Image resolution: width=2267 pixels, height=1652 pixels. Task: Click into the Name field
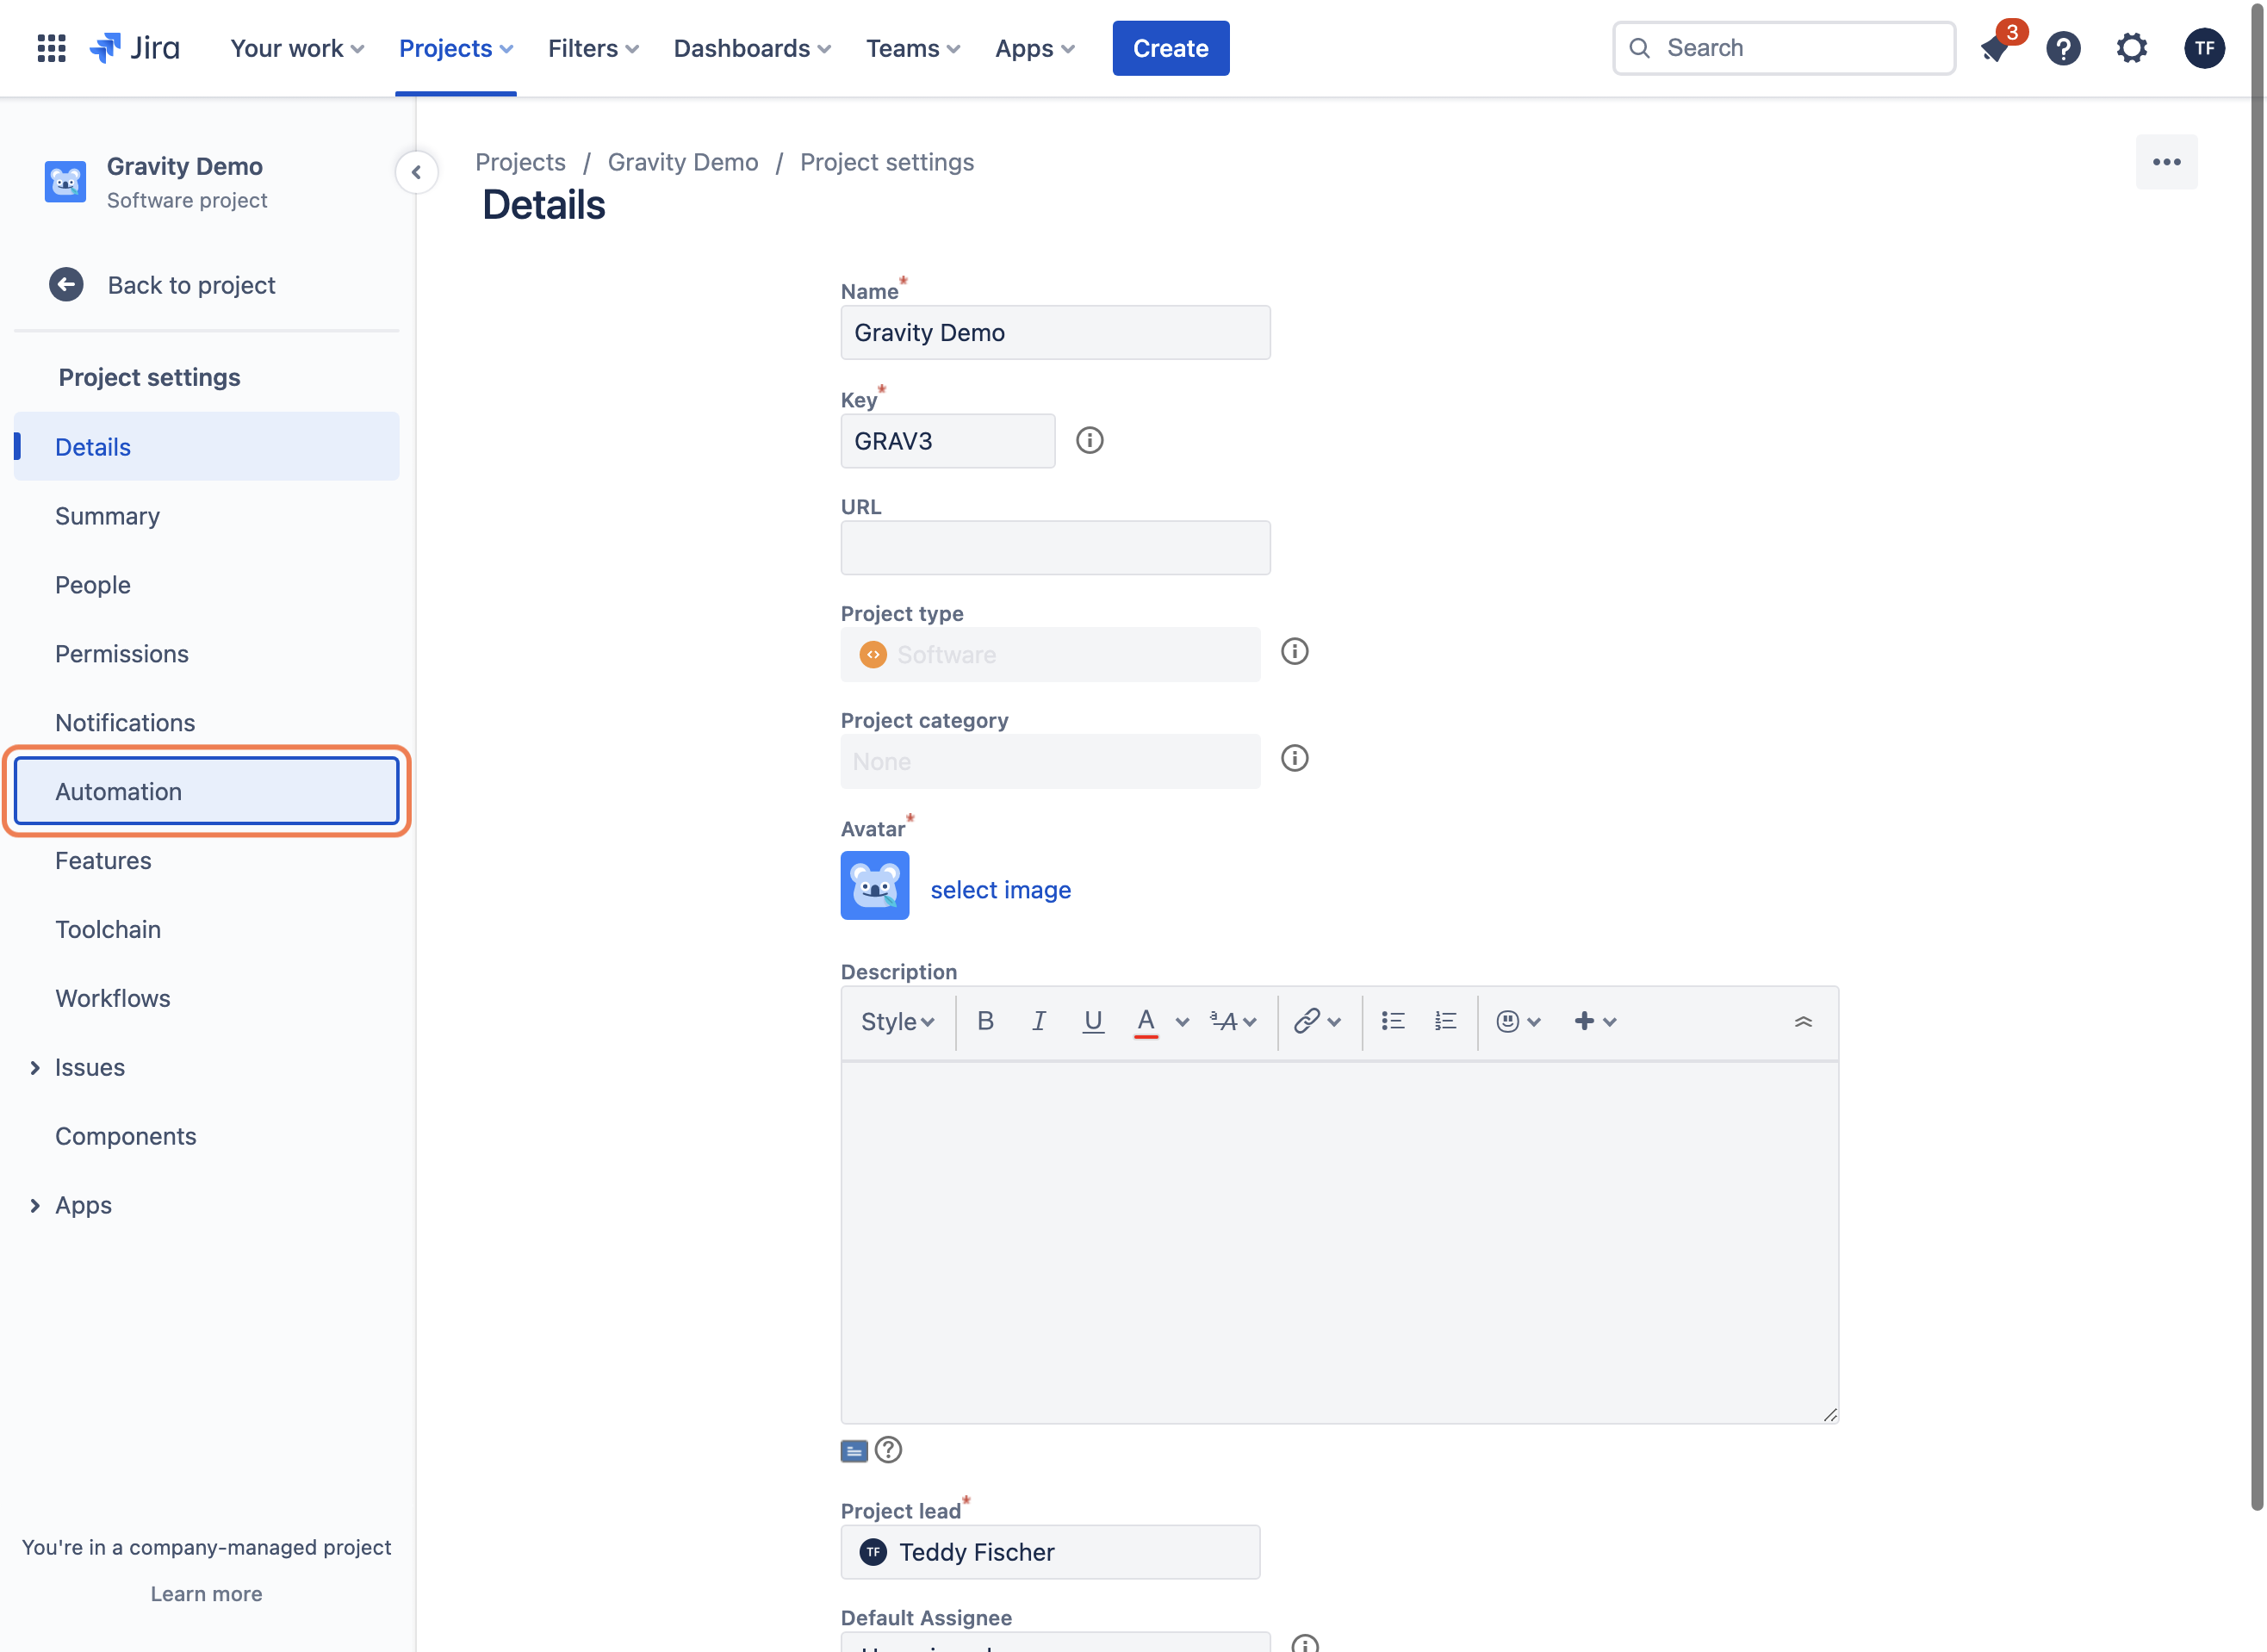(x=1055, y=333)
